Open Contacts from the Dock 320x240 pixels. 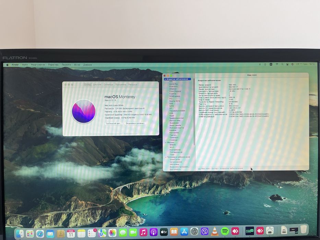[x=61, y=233]
